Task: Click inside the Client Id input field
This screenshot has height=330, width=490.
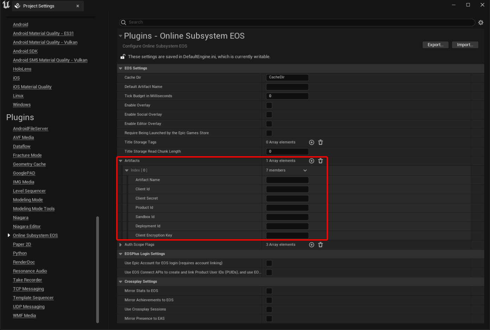Action: [x=287, y=189]
